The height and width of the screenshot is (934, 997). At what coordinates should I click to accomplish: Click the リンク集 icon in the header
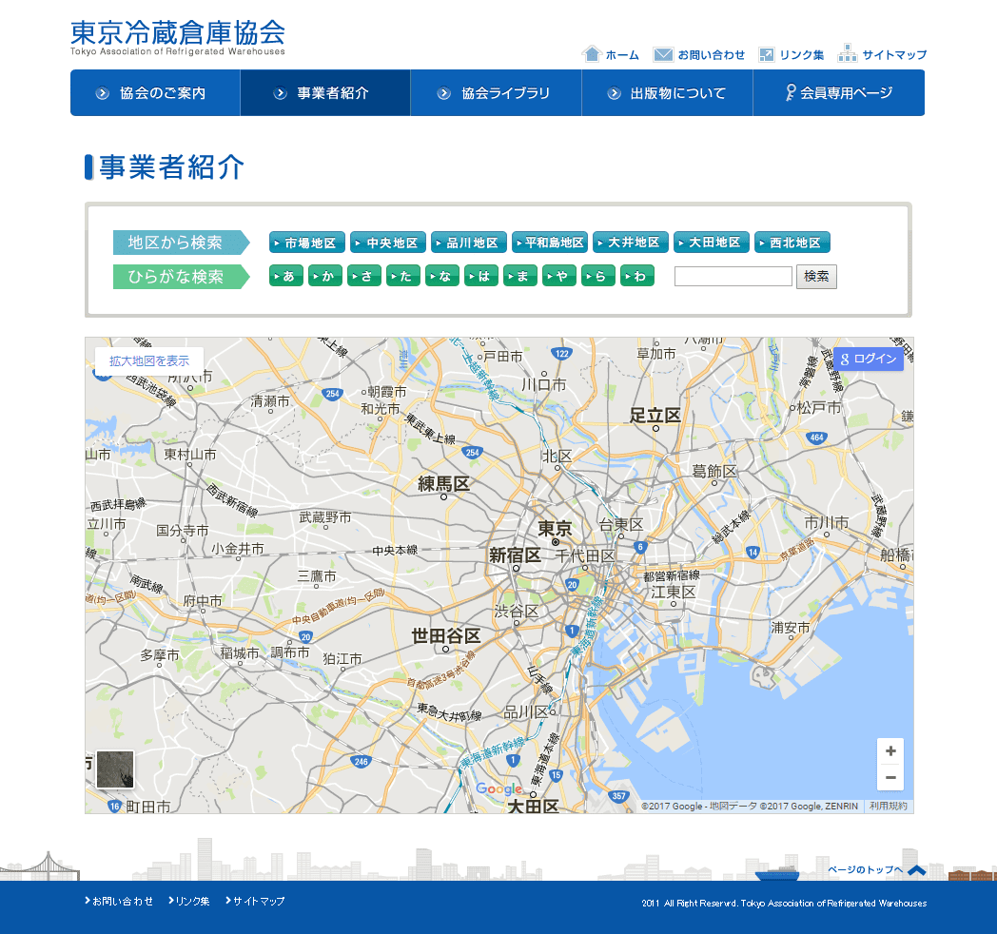click(x=766, y=54)
